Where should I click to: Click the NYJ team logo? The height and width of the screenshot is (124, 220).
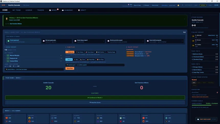point(121,118)
